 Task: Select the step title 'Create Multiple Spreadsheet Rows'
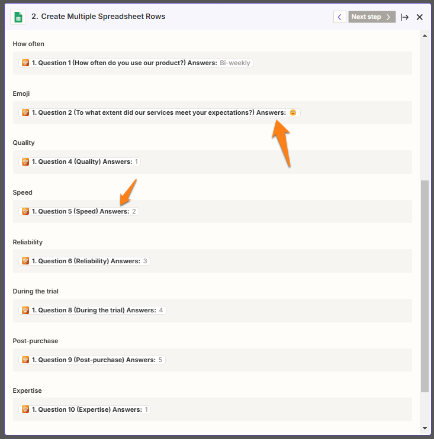103,17
